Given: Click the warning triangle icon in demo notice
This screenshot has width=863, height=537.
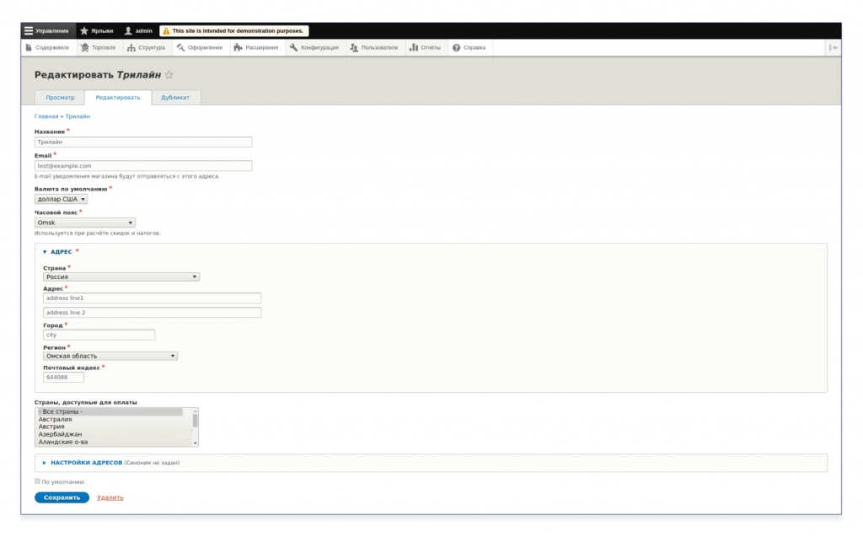Looking at the screenshot, I should [166, 31].
